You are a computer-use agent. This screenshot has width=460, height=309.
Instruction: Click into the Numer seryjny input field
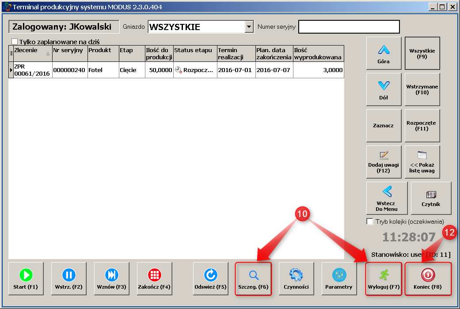pos(349,27)
